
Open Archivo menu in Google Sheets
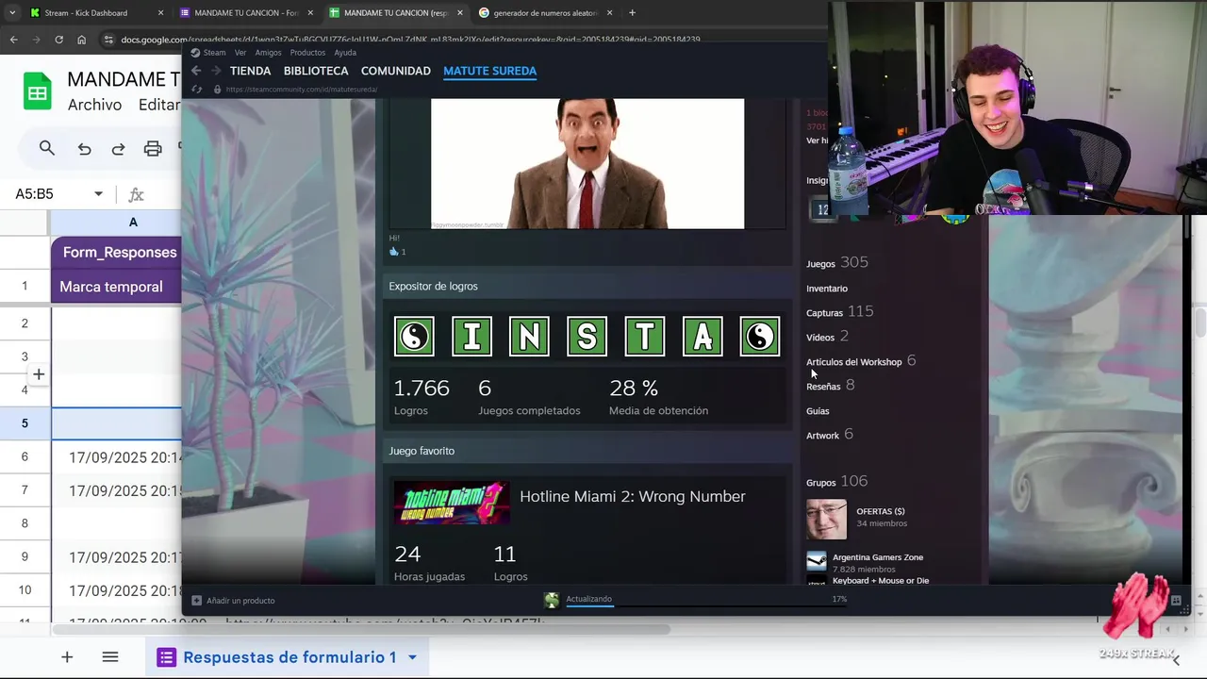pos(94,105)
